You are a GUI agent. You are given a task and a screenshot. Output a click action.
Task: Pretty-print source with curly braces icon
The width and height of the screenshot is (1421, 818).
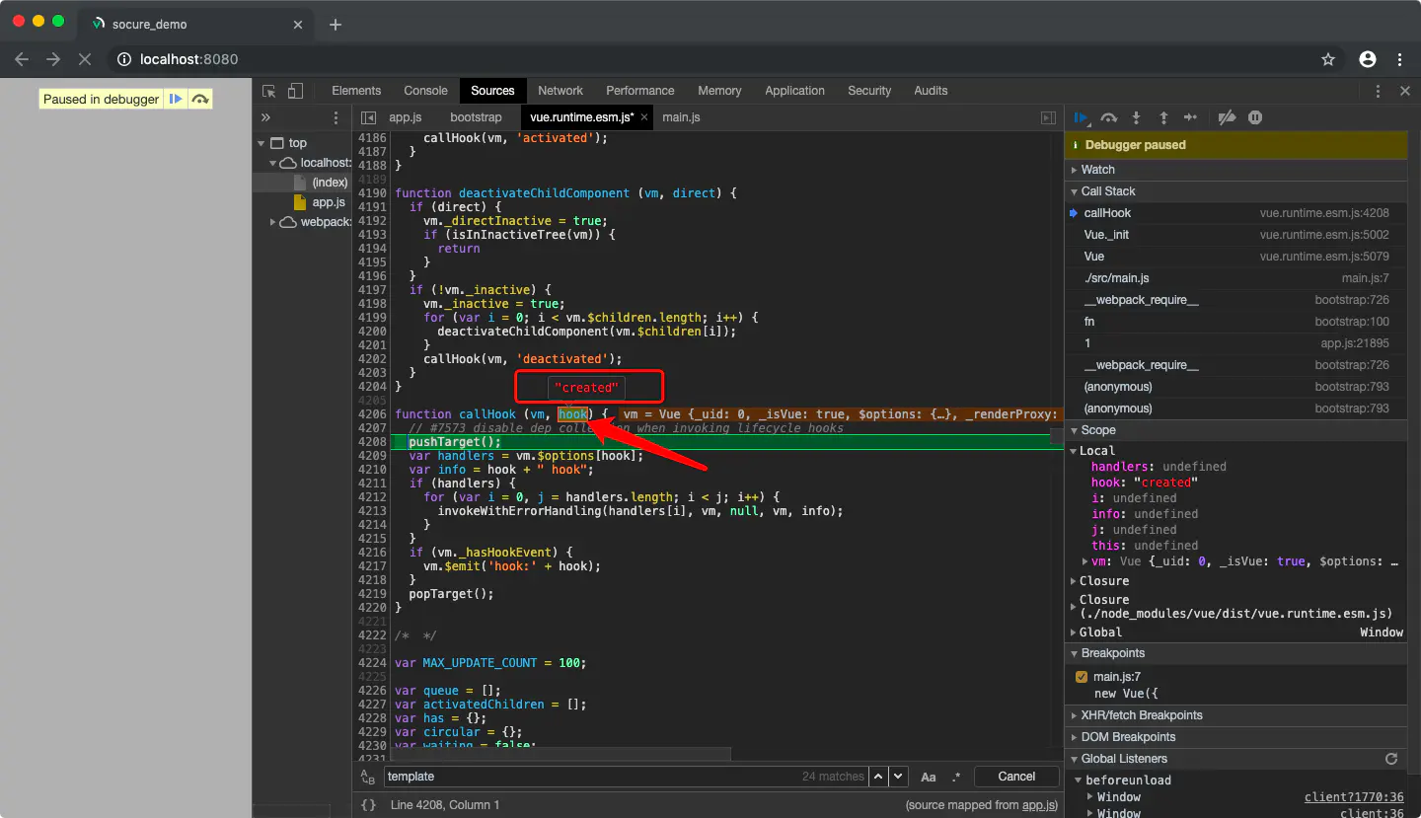(368, 804)
